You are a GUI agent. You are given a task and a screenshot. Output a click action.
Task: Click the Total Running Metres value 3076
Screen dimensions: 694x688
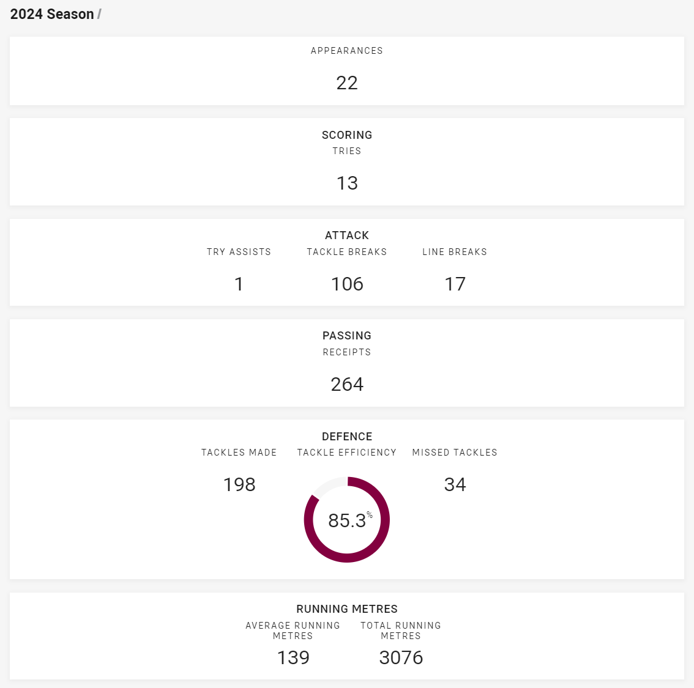coord(401,657)
